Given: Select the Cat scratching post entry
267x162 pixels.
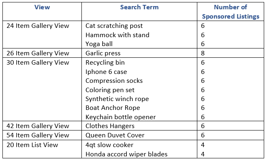Looking at the screenshot, I should [114, 26].
